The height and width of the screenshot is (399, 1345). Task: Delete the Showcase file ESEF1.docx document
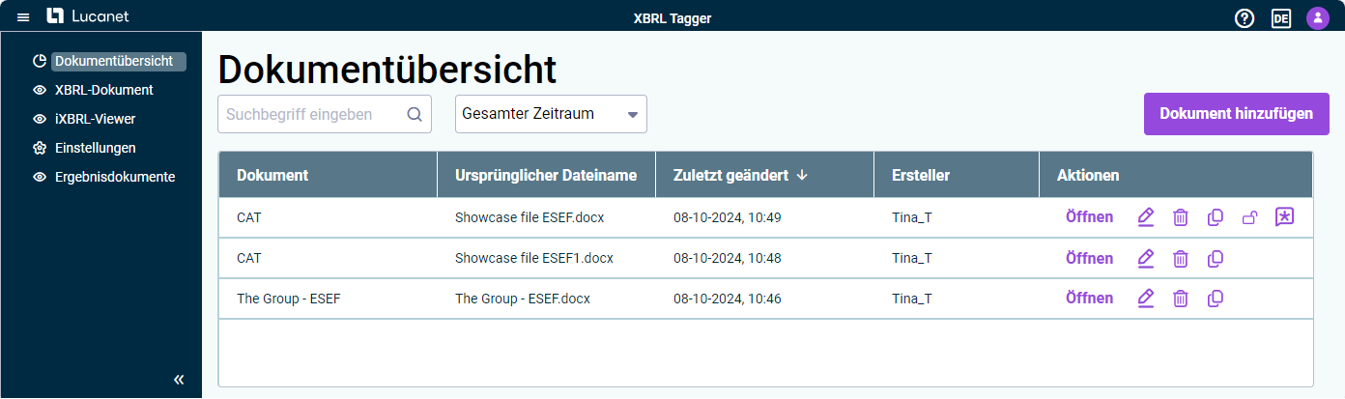click(1181, 258)
